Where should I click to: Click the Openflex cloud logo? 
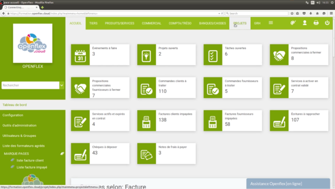[32, 43]
